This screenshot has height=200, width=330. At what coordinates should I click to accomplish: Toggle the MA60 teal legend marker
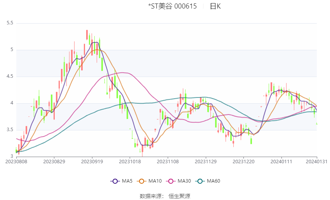click(x=200, y=181)
